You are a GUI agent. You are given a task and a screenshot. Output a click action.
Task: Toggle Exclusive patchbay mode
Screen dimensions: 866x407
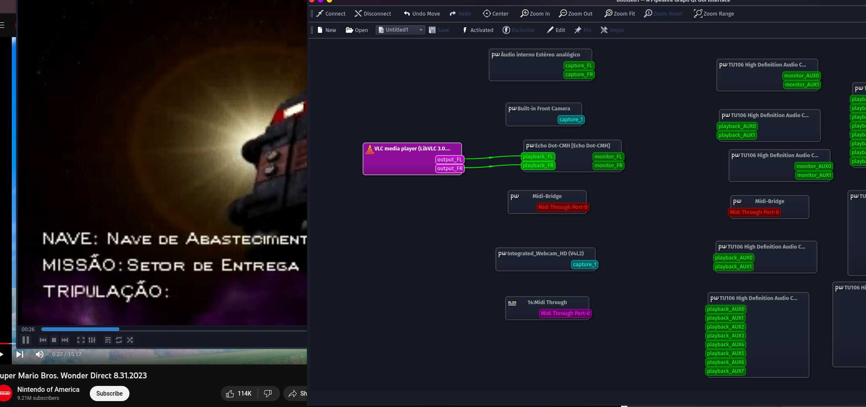coord(518,30)
